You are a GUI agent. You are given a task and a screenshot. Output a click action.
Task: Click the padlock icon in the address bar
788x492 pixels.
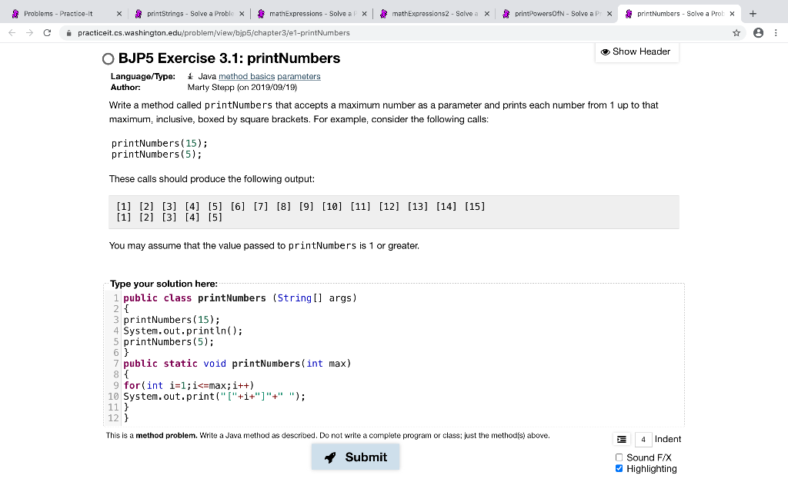pos(69,32)
